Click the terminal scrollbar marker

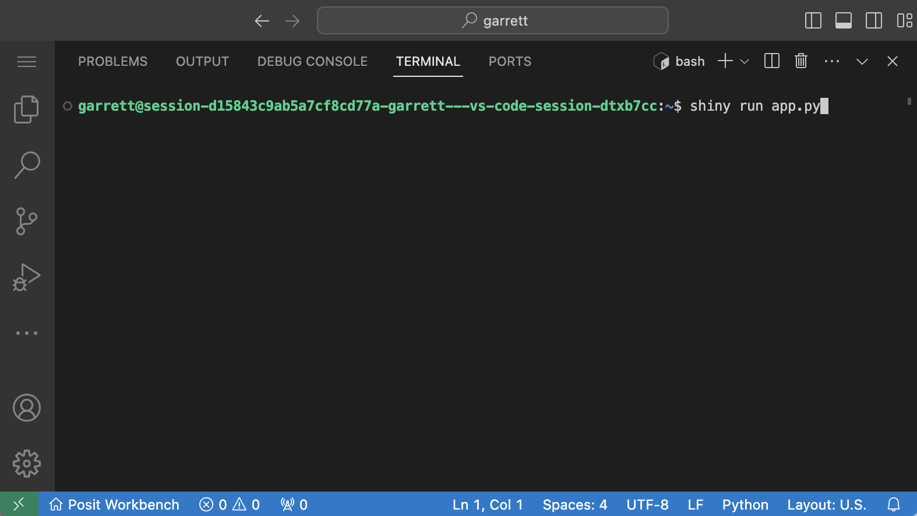point(909,101)
